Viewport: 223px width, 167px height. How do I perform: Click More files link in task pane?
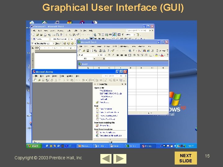click(x=104, y=102)
